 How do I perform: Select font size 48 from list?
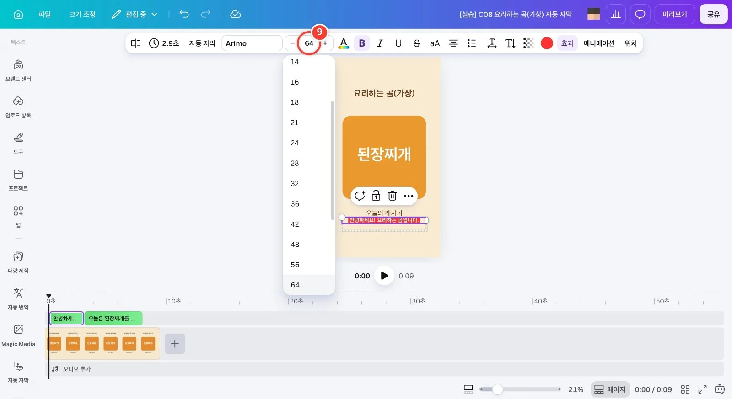(309, 245)
